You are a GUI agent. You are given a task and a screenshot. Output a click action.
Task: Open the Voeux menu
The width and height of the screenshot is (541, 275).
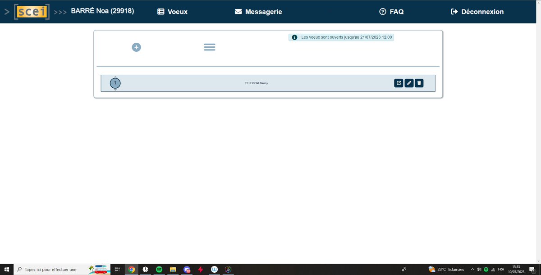pos(172,12)
